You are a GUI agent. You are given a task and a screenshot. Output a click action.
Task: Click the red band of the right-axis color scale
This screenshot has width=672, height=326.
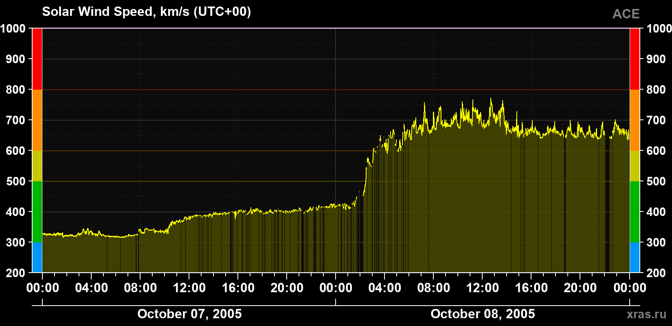(635, 59)
